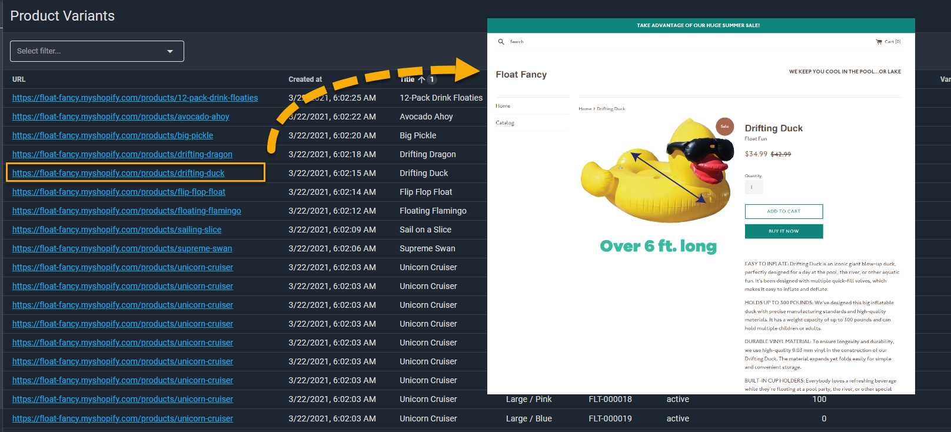Open the avocado-ahoy product URL

coord(121,117)
